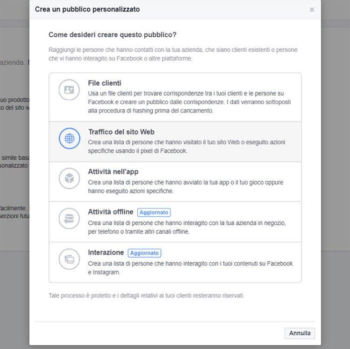Viewport: 350px width, 349px height.
Task: Click the globe icon for Traffico del sito Web
Action: [69, 138]
